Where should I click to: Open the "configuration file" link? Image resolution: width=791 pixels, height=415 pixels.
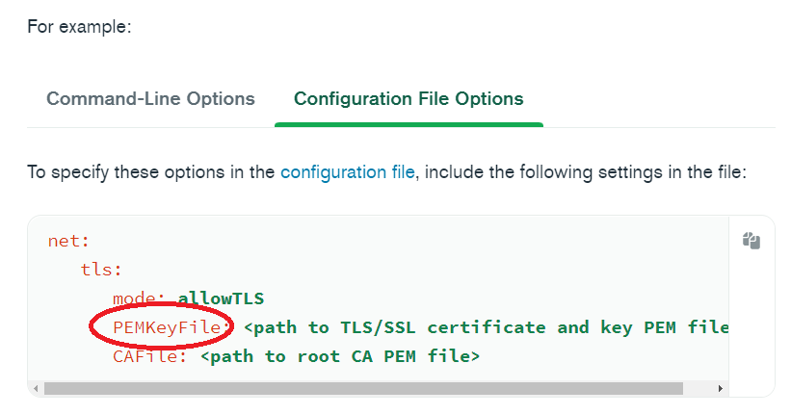(x=347, y=172)
